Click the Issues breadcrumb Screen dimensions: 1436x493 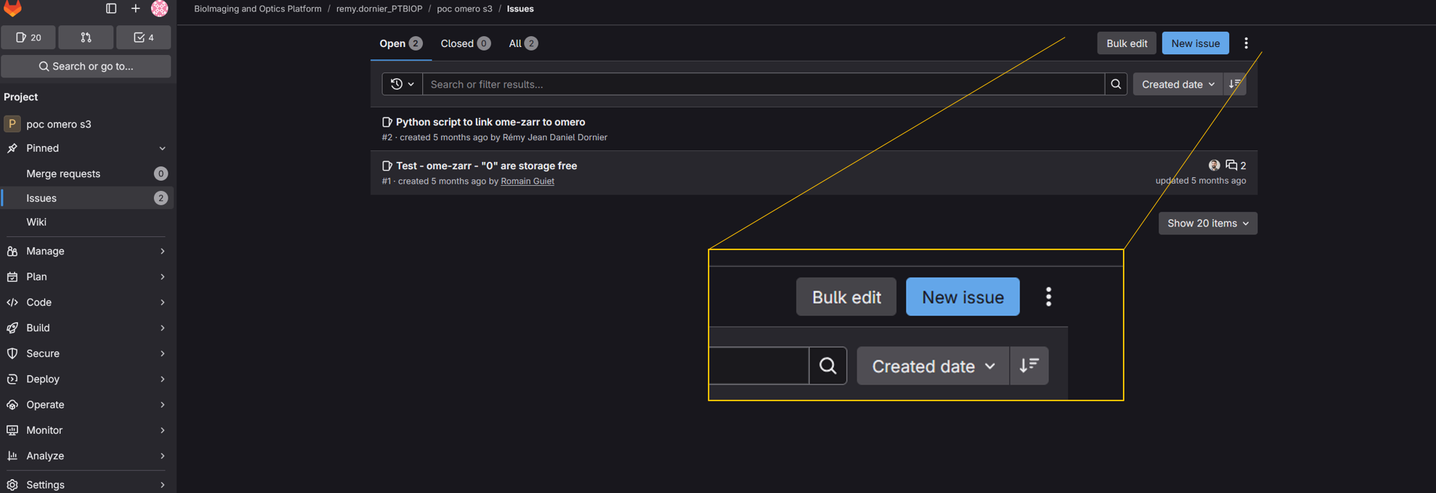pyautogui.click(x=520, y=9)
